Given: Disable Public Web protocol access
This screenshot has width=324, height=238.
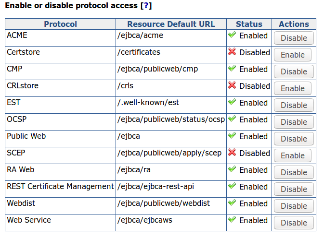Looking at the screenshot, I should [x=294, y=139].
